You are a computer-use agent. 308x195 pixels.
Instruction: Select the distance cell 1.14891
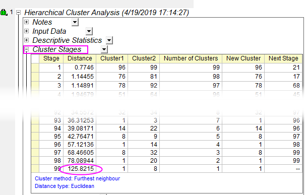click(x=80, y=86)
